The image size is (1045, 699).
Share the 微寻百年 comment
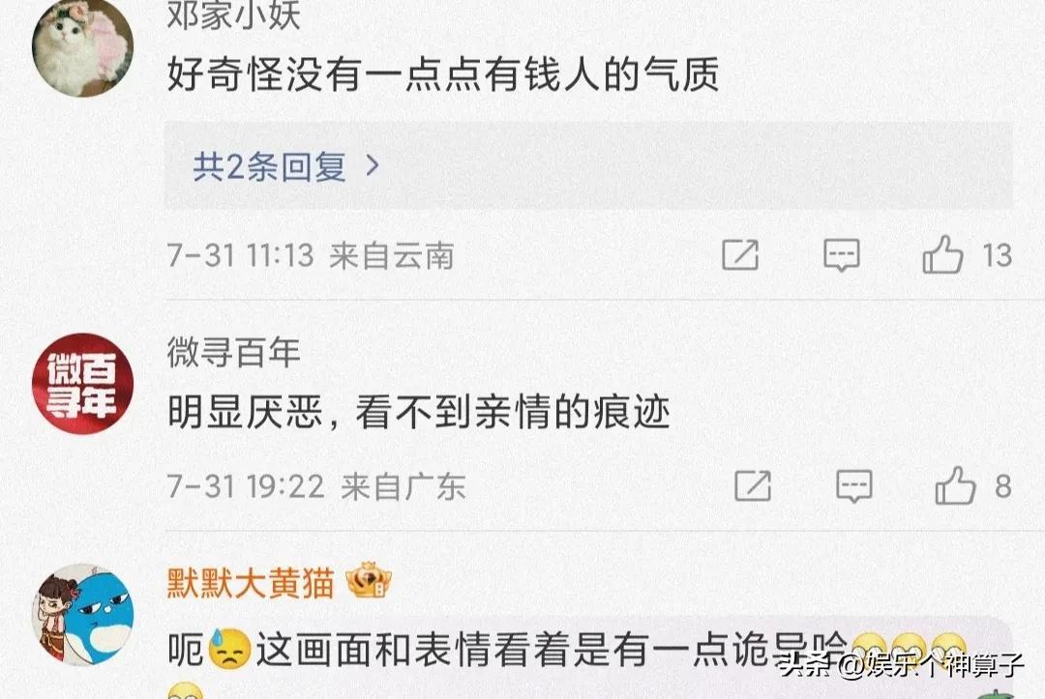pos(753,486)
